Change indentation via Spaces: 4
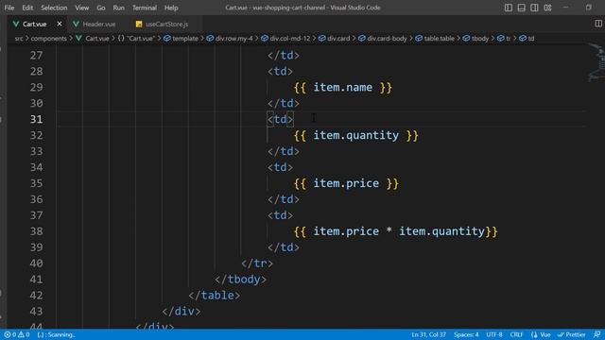605x340 pixels. coord(466,334)
